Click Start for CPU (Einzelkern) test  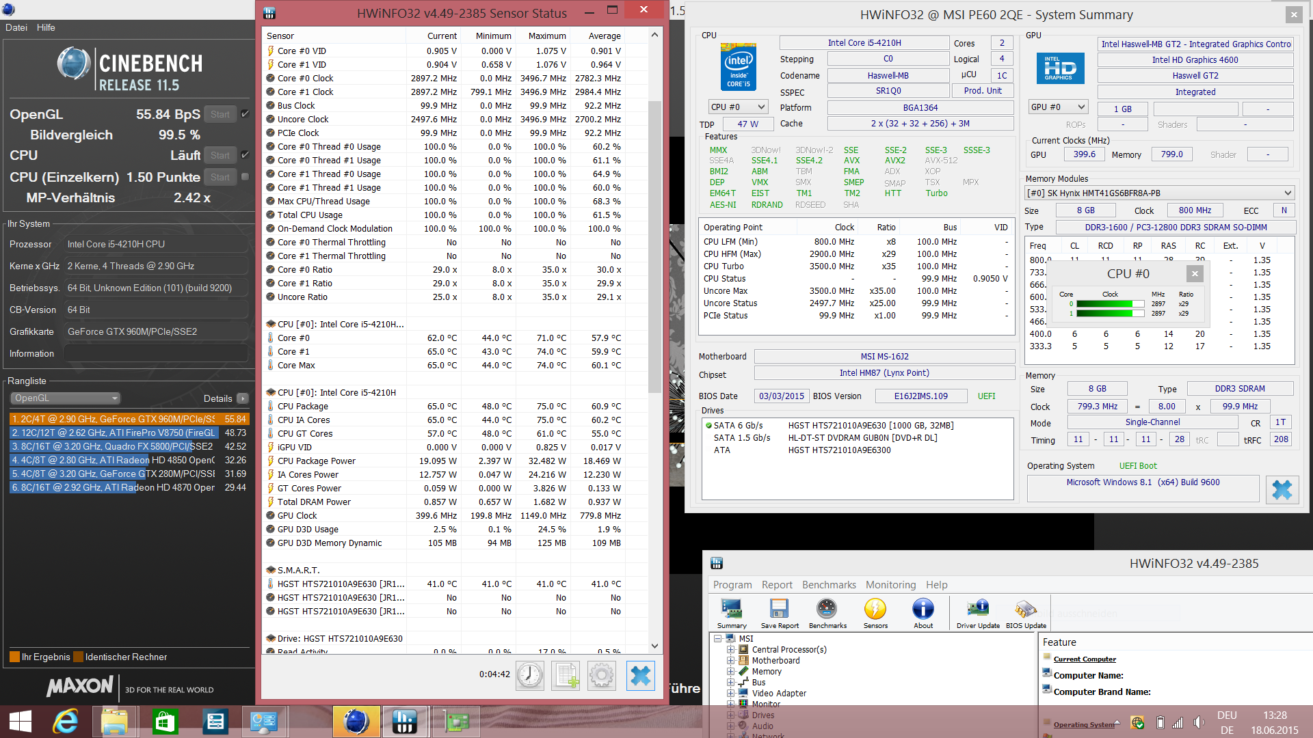coord(220,177)
